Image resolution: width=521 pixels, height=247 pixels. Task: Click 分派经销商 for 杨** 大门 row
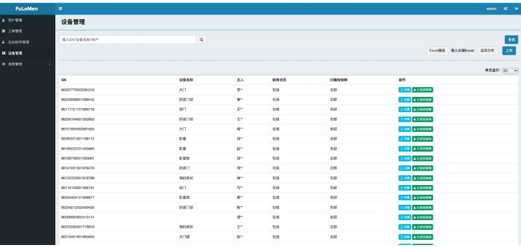tap(422, 129)
